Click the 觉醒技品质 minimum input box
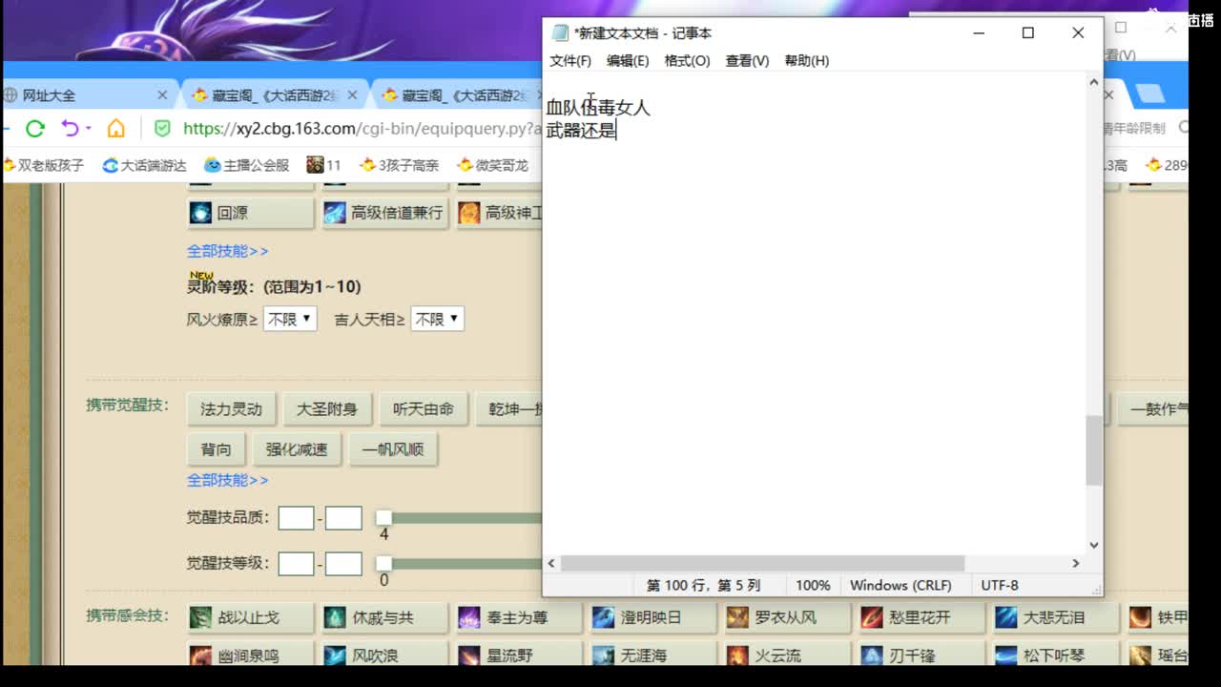 296,518
